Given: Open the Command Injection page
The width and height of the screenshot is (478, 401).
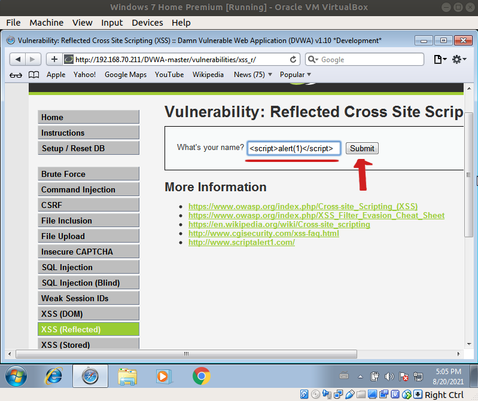Looking at the screenshot, I should 89,189.
